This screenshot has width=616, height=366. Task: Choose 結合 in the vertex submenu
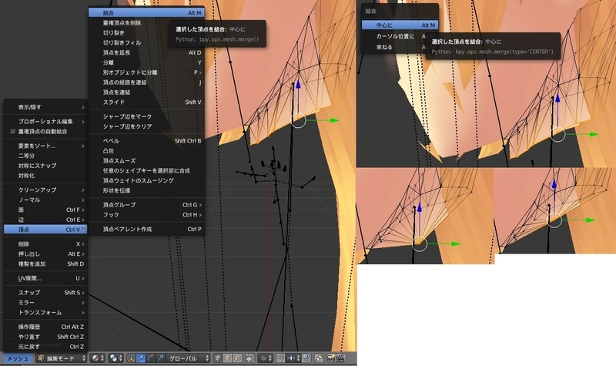146,13
